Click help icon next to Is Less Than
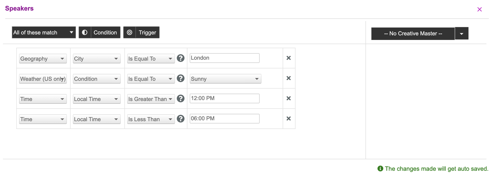The height and width of the screenshot is (179, 489). pyautogui.click(x=181, y=119)
